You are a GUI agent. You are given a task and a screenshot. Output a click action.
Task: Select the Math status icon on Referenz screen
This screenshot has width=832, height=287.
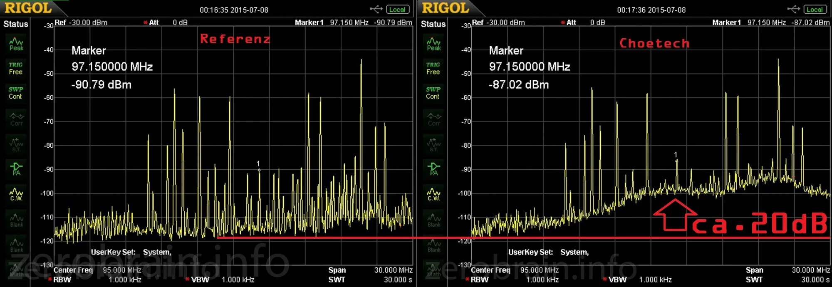(16, 270)
